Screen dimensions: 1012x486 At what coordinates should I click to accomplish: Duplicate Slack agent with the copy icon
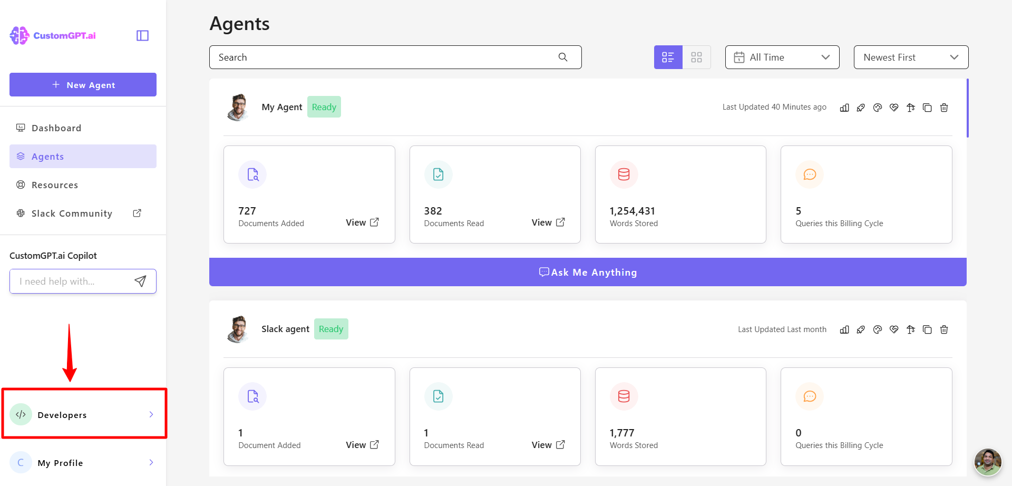(x=927, y=329)
